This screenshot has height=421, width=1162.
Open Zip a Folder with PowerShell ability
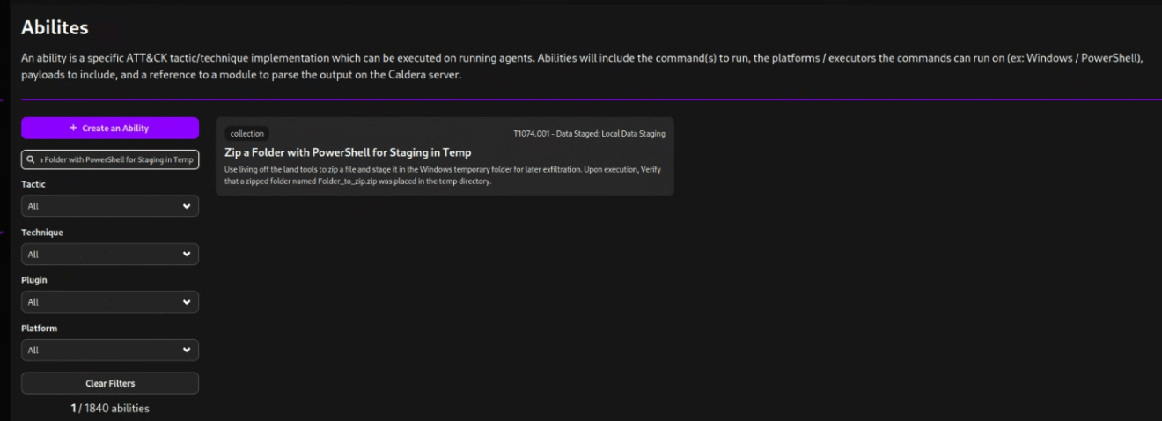coord(348,152)
